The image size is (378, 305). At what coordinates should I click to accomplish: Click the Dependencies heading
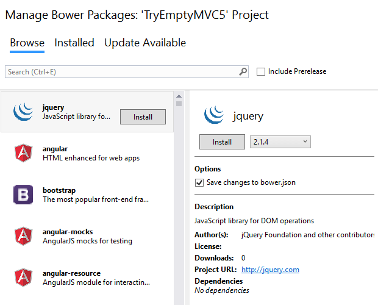click(x=218, y=281)
